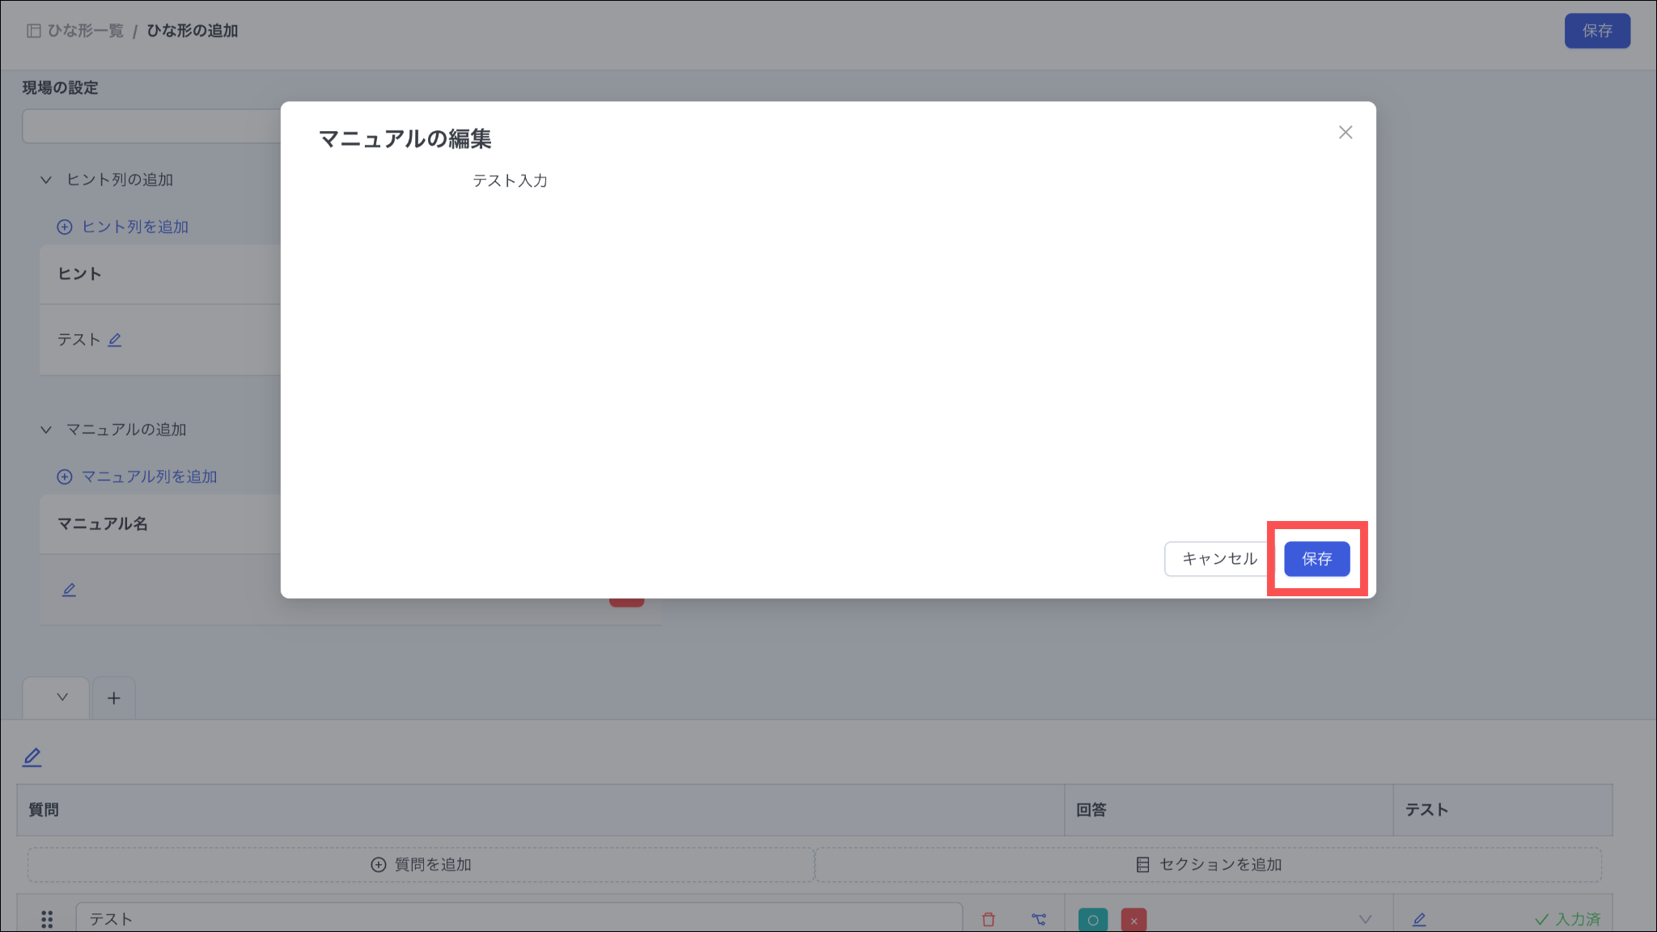The height and width of the screenshot is (932, 1657).
Task: Delete the テスト question with trash icon
Action: click(989, 920)
